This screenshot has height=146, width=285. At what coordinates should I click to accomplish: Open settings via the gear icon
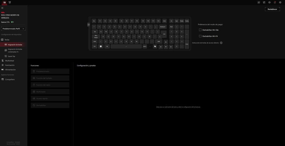pyautogui.click(x=280, y=2)
